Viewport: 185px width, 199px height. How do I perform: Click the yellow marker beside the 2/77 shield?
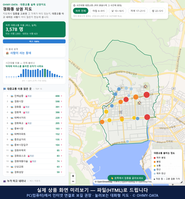click(106, 112)
